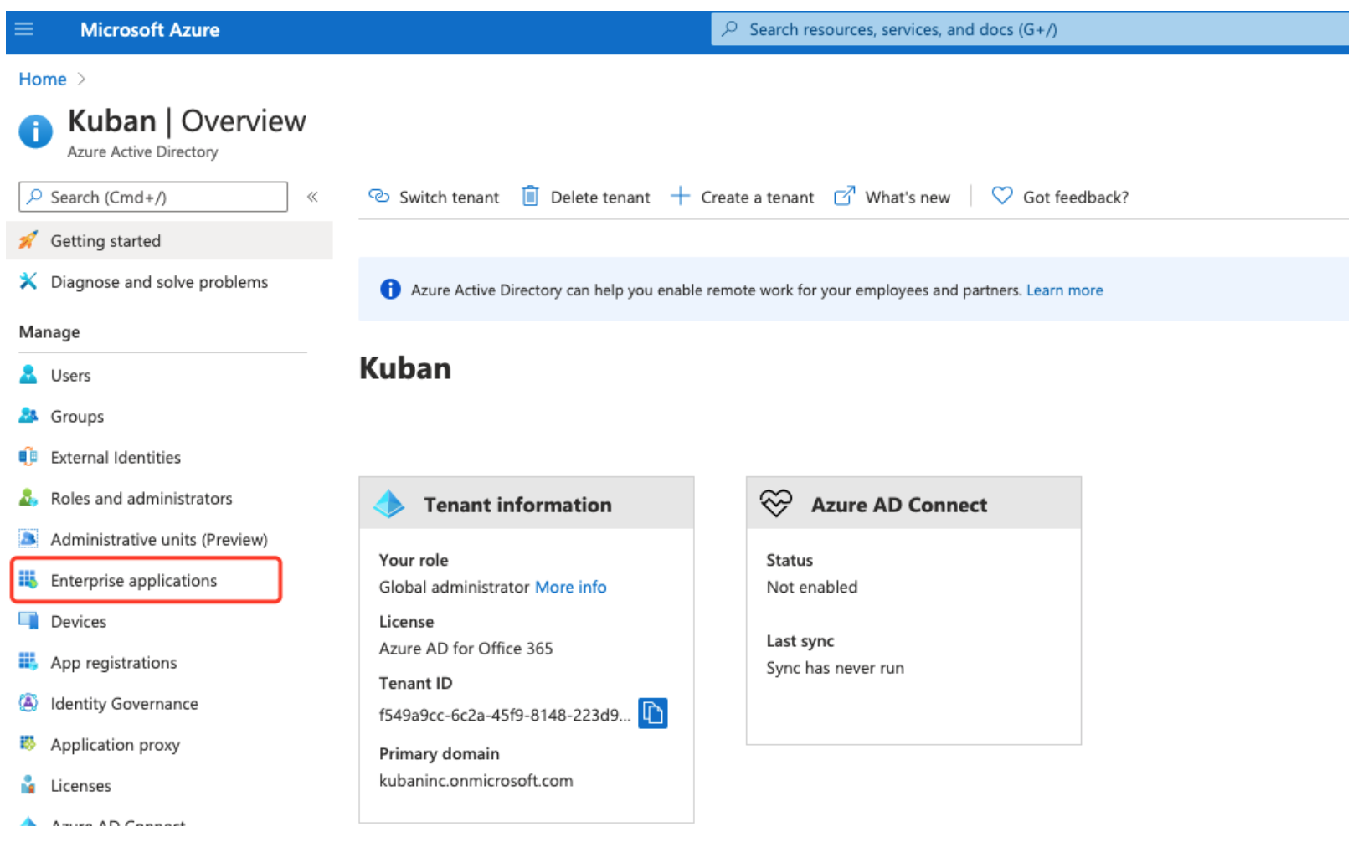This screenshot has height=847, width=1358.
Task: Click the App registrations icon
Action: (x=28, y=661)
